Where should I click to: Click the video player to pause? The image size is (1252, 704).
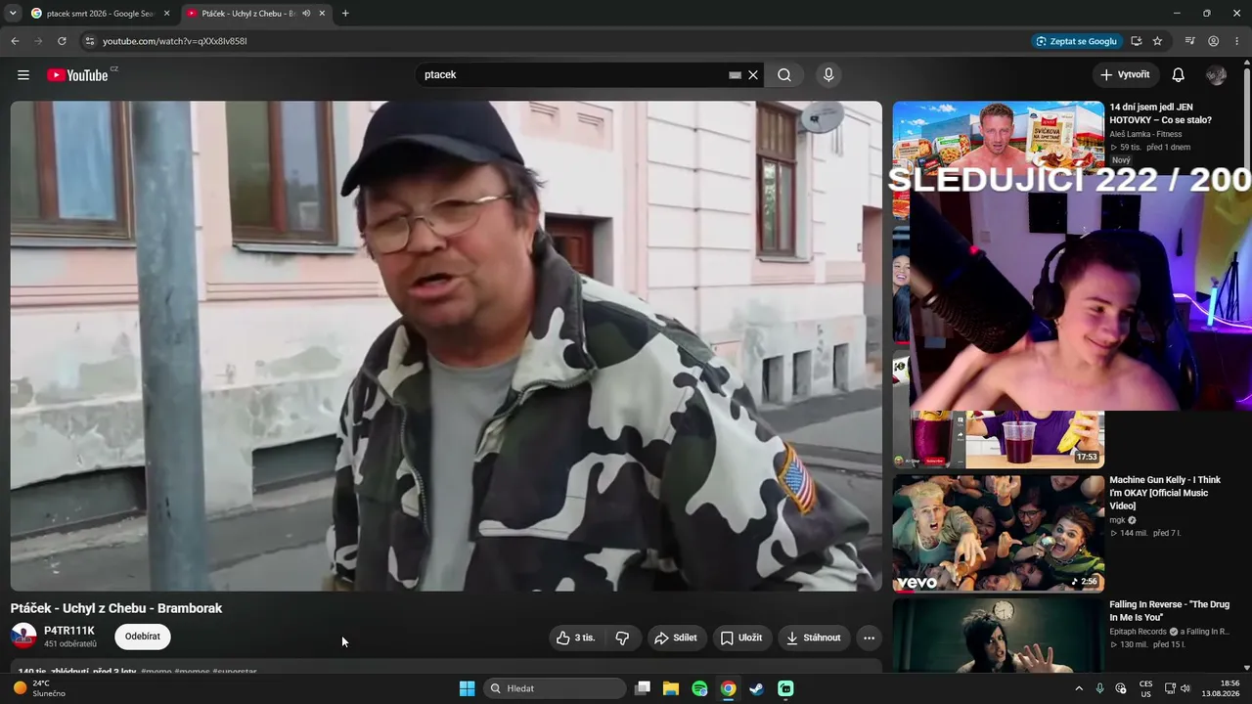[446, 346]
